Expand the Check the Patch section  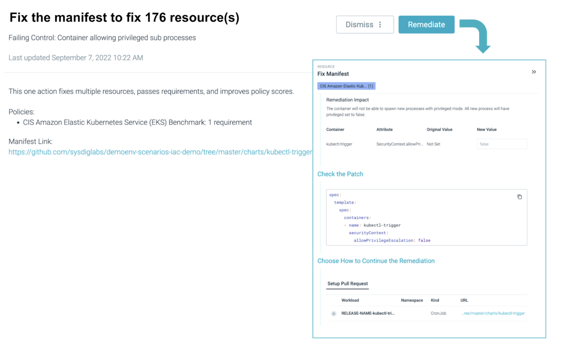(340, 174)
